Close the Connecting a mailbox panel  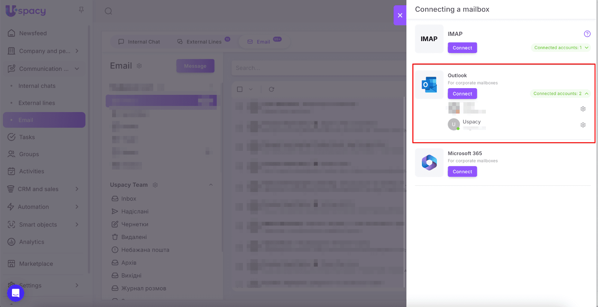coord(400,15)
